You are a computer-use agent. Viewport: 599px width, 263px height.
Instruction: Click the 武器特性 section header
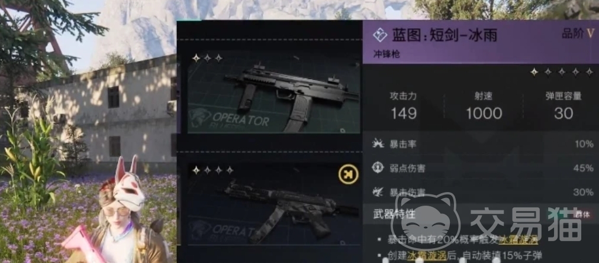coord(388,214)
